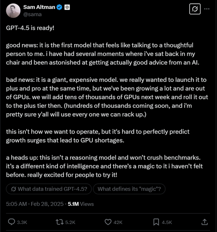Bookmark the post with bookmark icon
The height and width of the screenshot is (232, 217).
pos(156,222)
